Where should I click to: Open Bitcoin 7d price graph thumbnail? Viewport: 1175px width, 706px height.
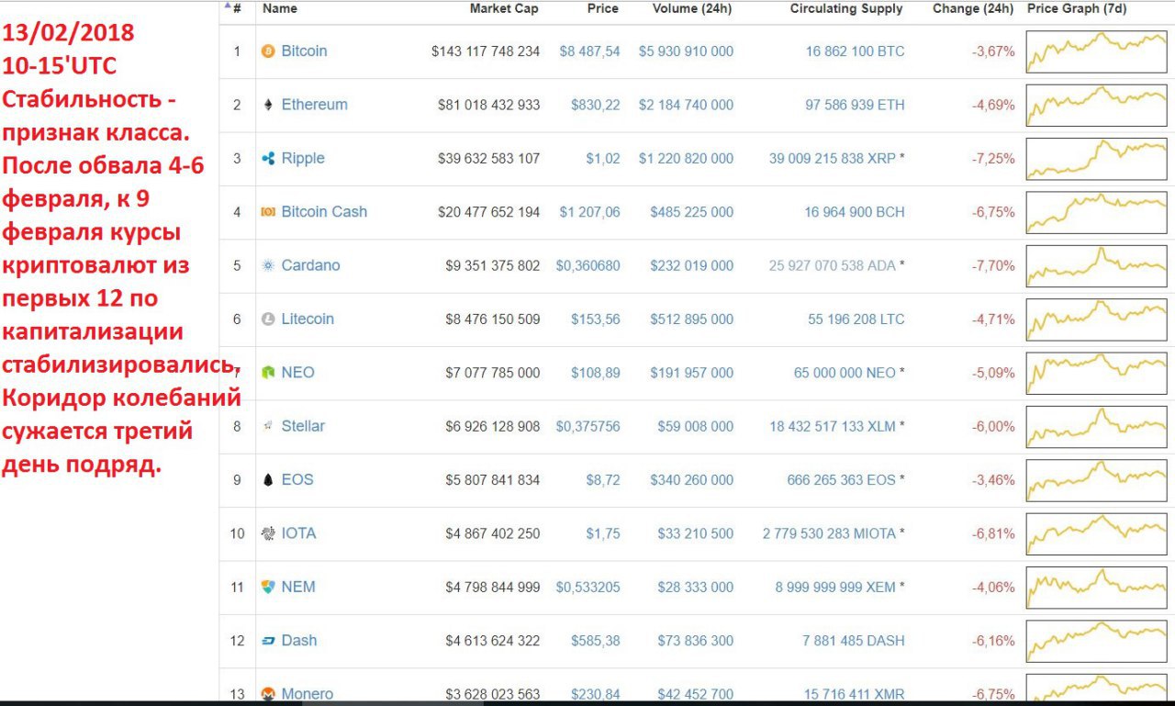[1097, 51]
